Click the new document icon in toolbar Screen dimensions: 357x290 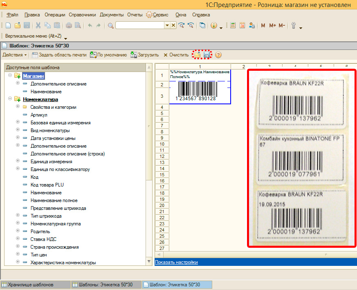click(8, 25)
